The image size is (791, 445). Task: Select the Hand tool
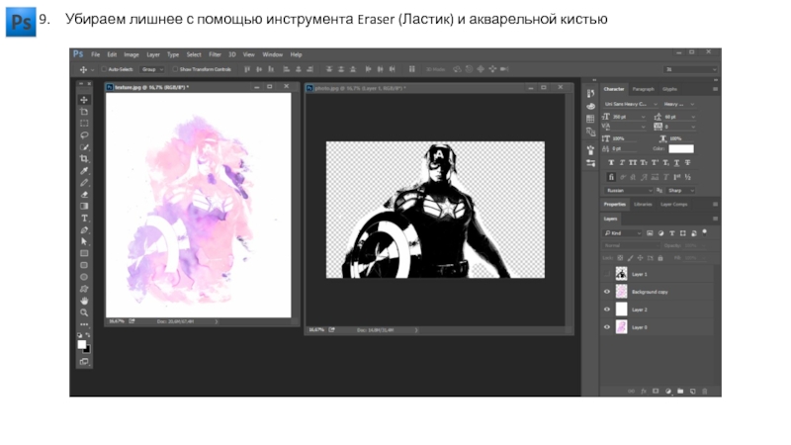point(84,301)
